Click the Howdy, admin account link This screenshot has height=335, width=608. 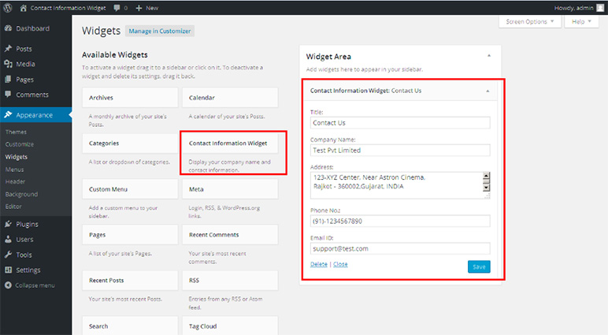[573, 8]
